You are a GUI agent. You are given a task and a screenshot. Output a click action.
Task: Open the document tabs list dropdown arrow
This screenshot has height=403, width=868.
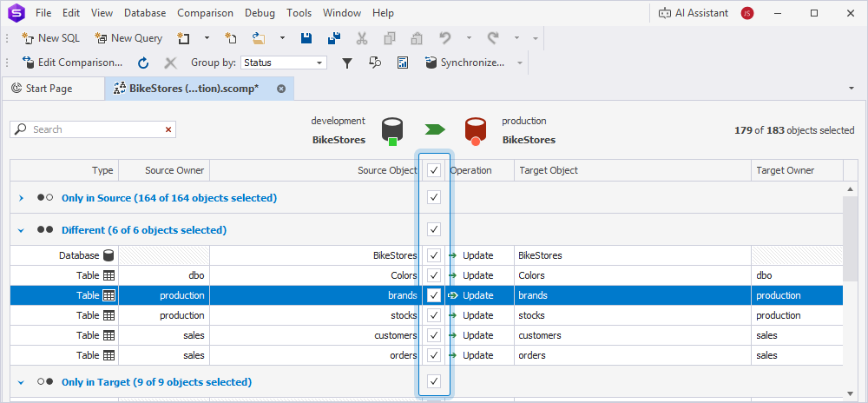point(851,89)
